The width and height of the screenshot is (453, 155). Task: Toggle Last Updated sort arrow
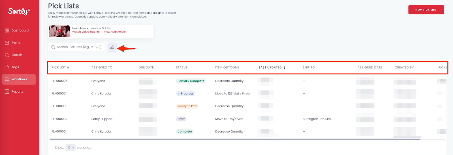tap(284, 68)
